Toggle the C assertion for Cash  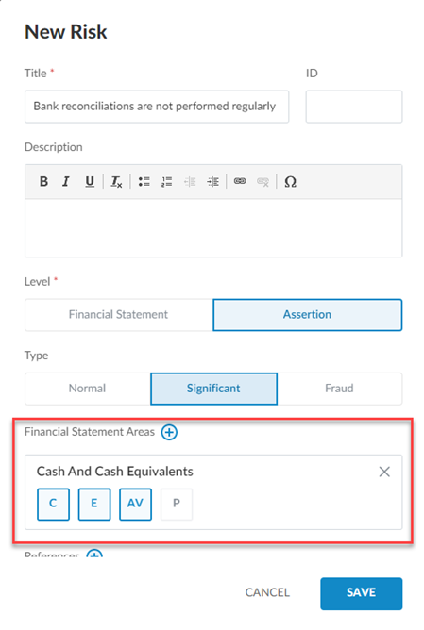click(53, 505)
